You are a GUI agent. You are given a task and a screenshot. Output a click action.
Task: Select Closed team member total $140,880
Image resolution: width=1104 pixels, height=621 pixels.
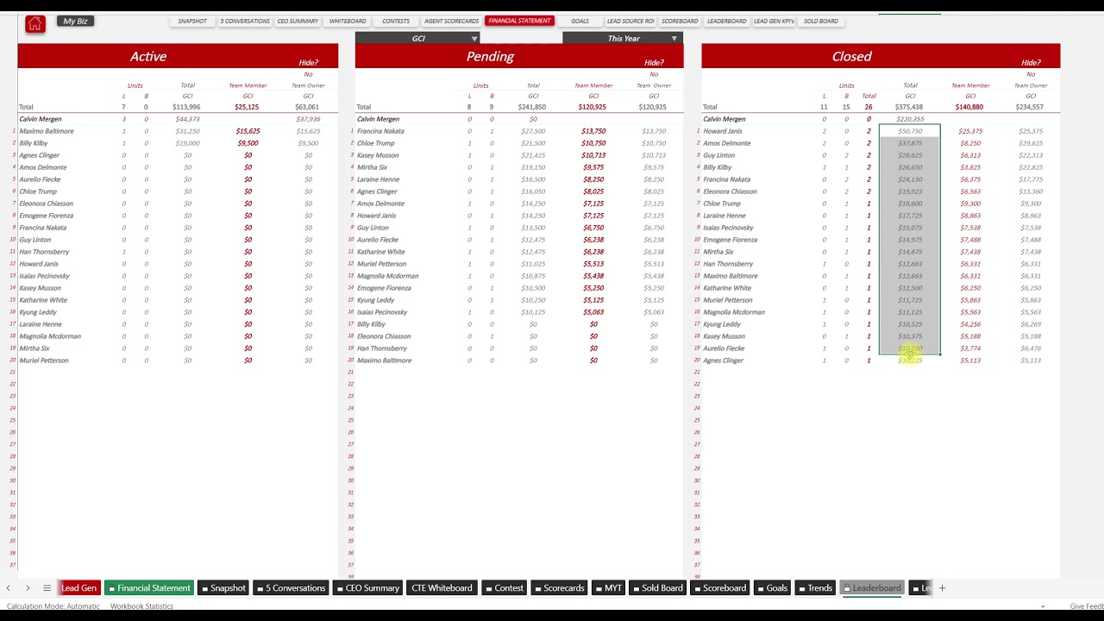click(969, 107)
